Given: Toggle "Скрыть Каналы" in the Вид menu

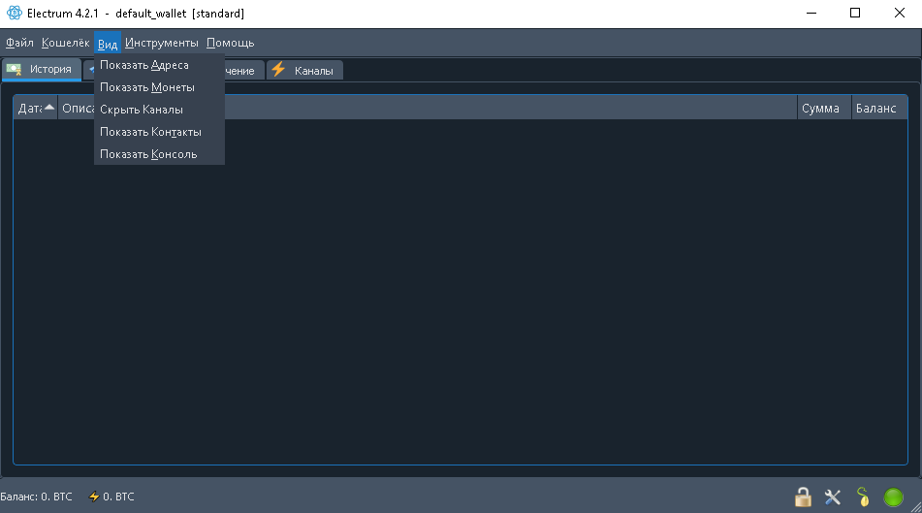Looking at the screenshot, I should click(142, 110).
